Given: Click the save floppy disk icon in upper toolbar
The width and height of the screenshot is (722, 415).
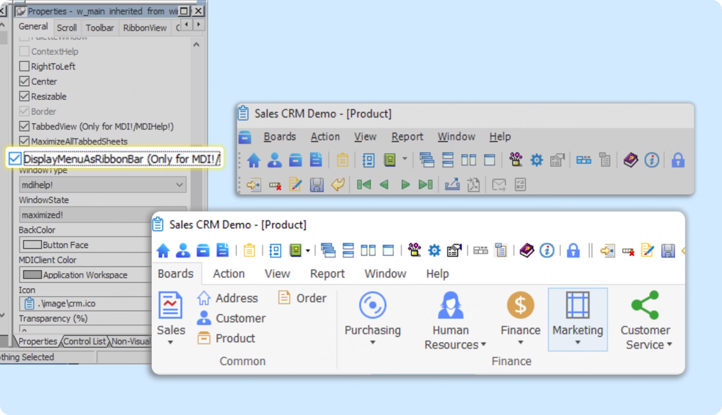Looking at the screenshot, I should [317, 185].
